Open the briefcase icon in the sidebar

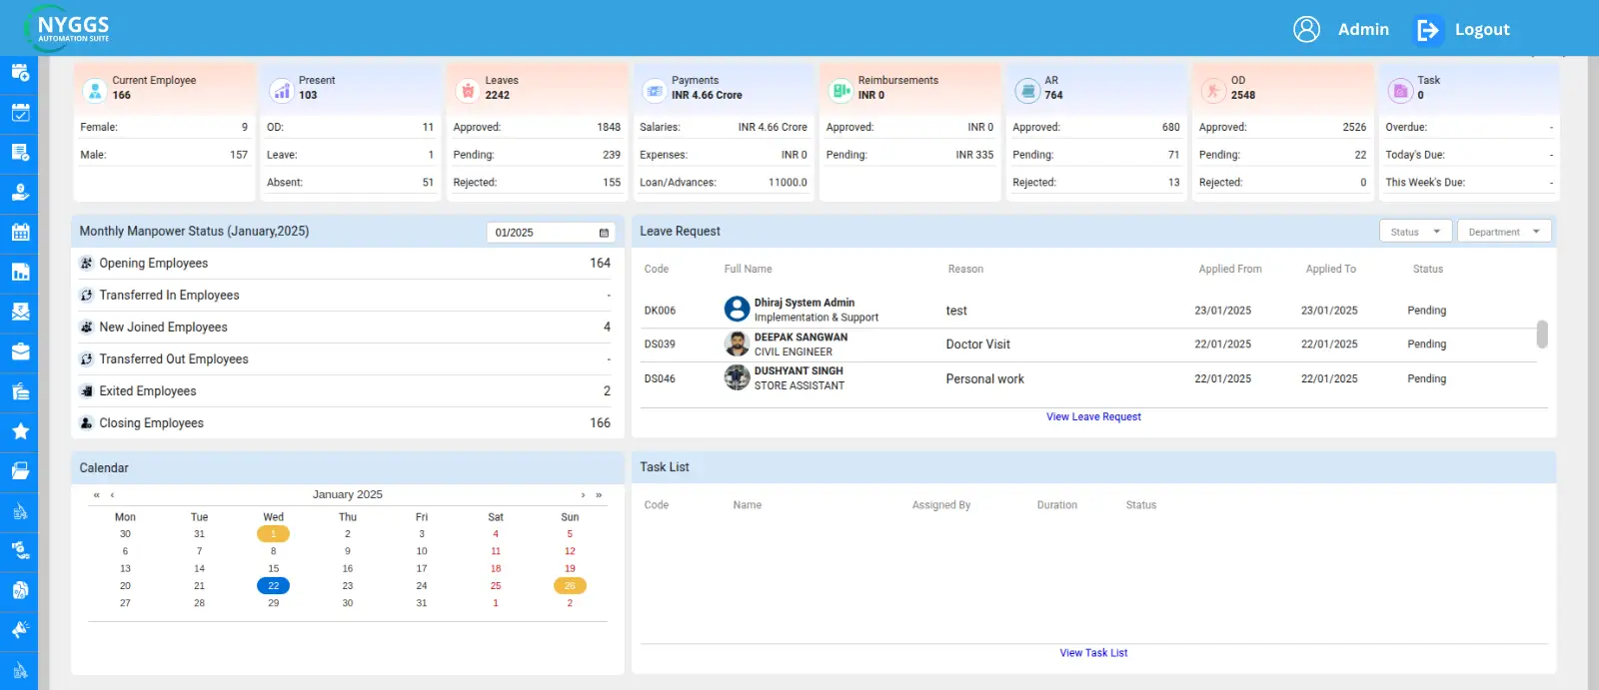[20, 351]
